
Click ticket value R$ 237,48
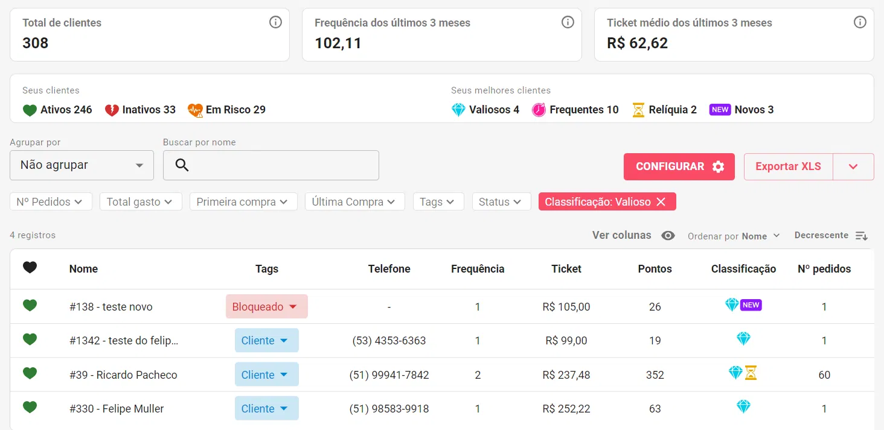pos(566,375)
